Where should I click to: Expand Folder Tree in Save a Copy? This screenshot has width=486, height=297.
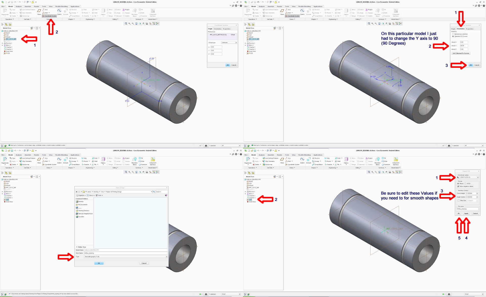tap(77, 247)
